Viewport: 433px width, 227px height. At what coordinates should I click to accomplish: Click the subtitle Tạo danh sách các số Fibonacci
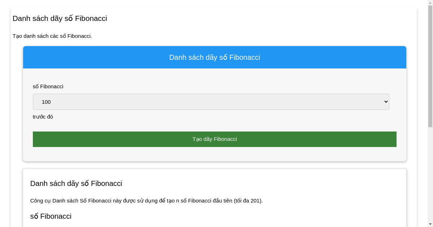52,36
